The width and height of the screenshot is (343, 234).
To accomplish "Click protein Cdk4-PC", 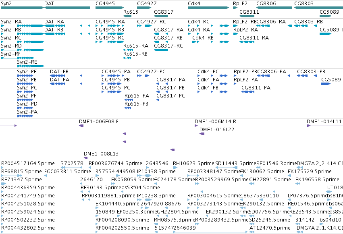I will point(208,72).
